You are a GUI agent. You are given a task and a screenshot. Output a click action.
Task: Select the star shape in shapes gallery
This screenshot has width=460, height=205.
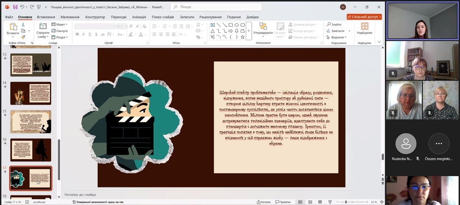tap(243, 37)
